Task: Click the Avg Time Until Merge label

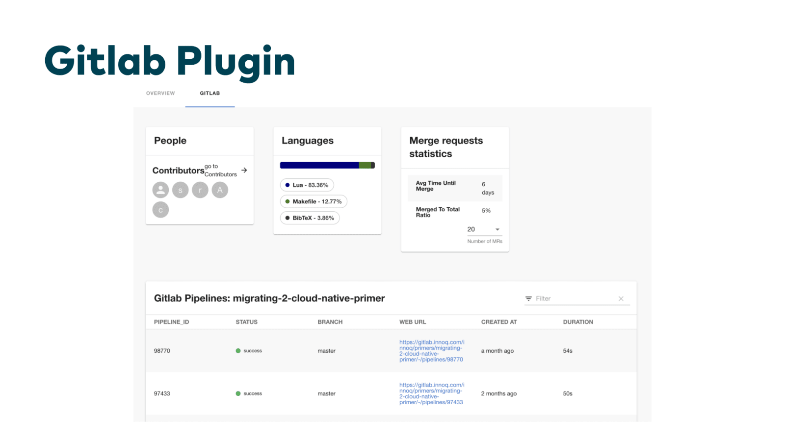Action: pyautogui.click(x=436, y=186)
